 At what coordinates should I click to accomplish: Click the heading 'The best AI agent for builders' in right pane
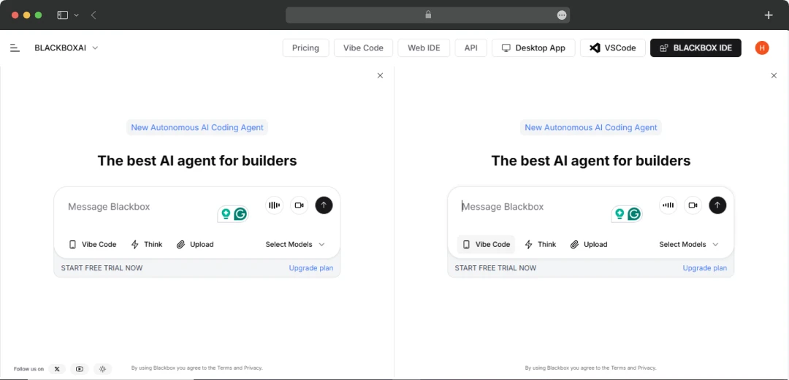591,161
